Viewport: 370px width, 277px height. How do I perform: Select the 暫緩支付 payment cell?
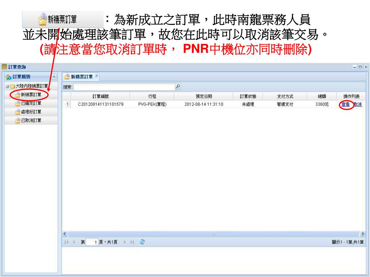tap(285, 104)
